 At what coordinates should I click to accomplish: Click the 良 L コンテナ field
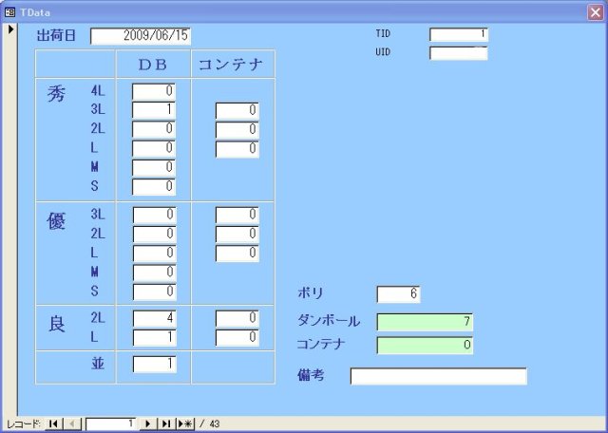point(237,338)
